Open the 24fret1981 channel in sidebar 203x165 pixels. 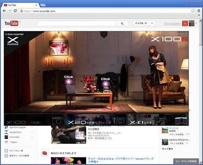pyautogui.click(x=14, y=137)
